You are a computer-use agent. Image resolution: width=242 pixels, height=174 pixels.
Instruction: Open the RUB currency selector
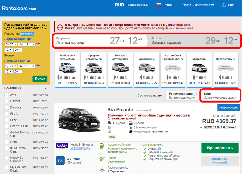coord(131,5)
